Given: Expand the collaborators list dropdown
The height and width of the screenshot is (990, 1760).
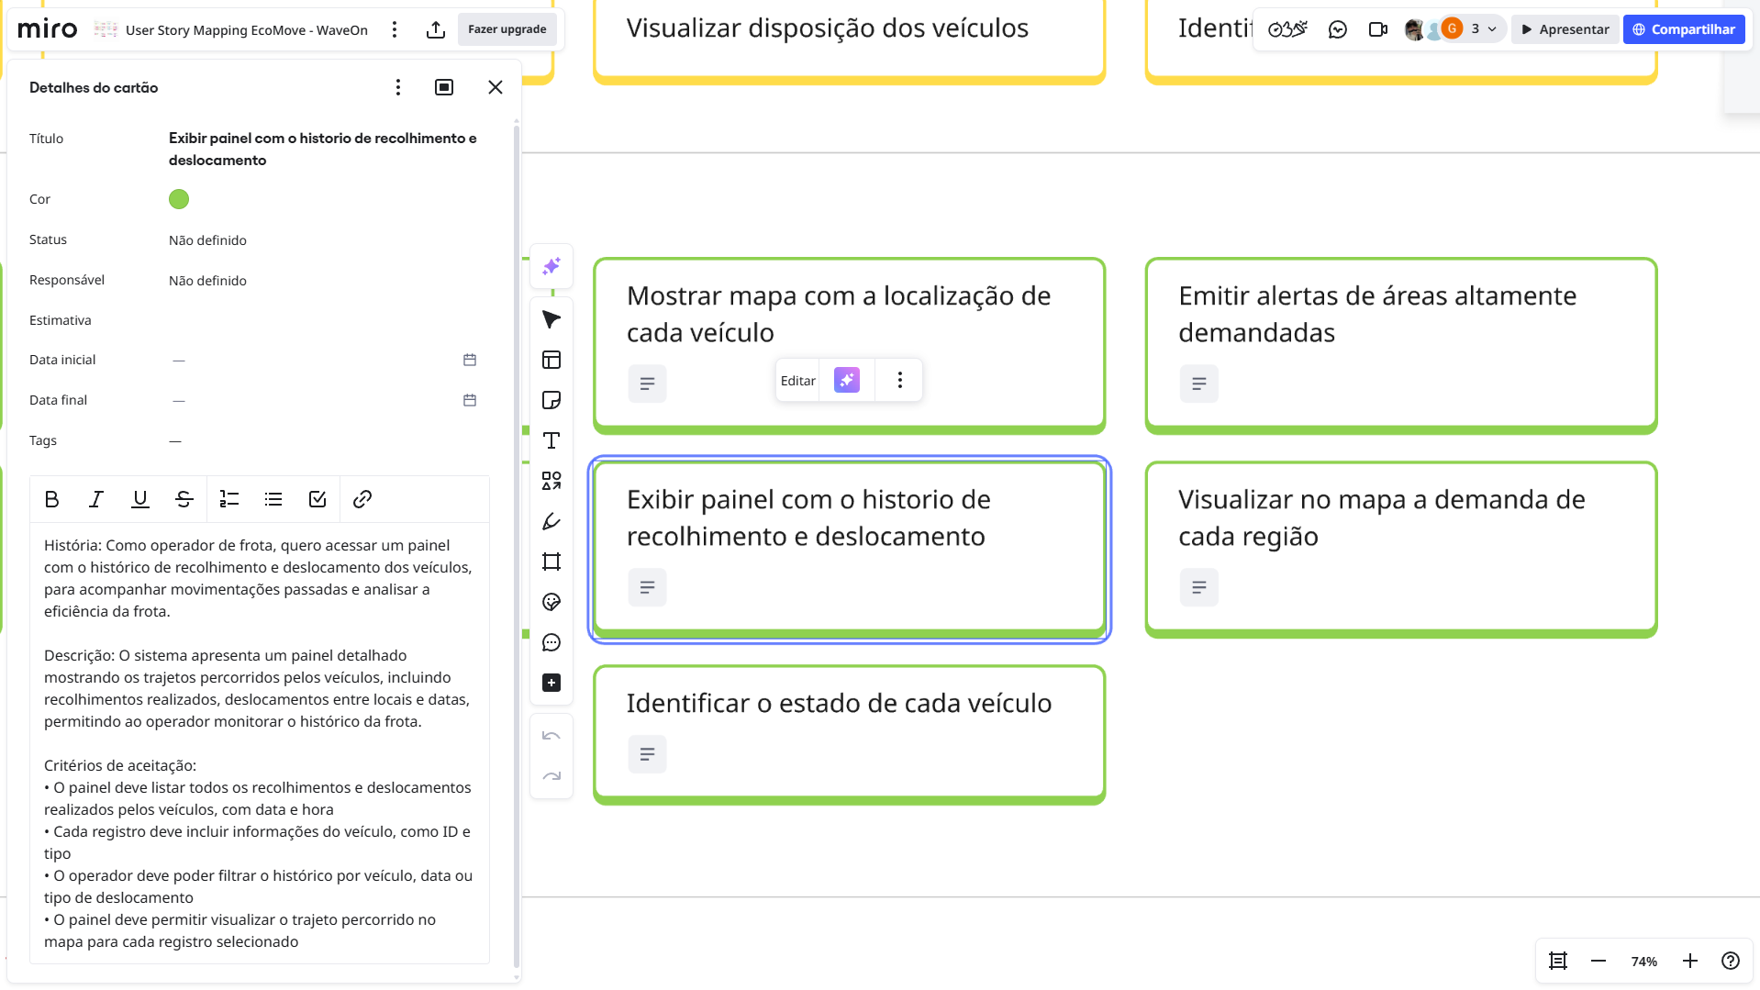Looking at the screenshot, I should [x=1492, y=29].
